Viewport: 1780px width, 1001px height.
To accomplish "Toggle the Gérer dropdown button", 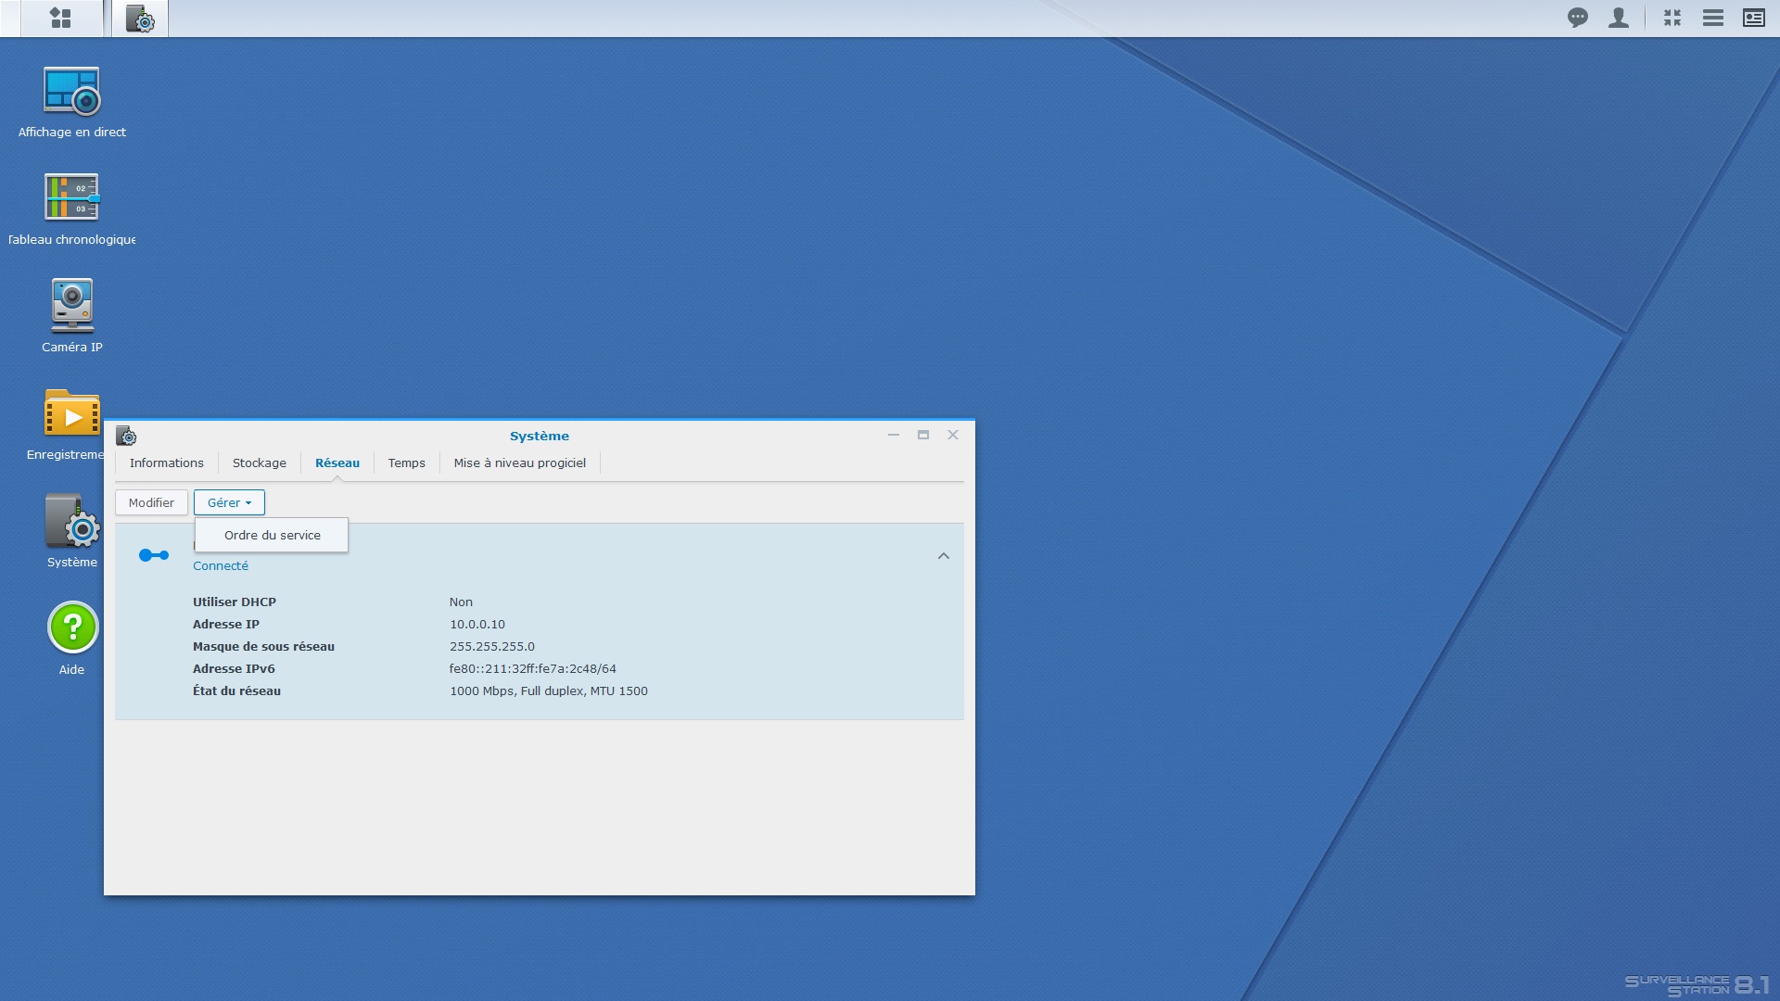I will click(x=229, y=502).
